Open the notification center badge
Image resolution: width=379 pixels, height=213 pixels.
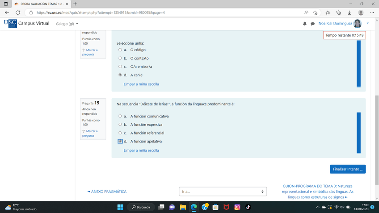pyautogui.click(x=372, y=207)
